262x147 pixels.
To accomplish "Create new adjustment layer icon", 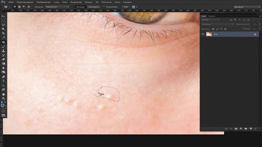I will pos(241,129).
